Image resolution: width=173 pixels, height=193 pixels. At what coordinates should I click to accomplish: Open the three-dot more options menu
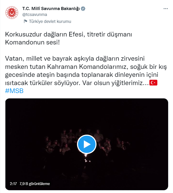pos(166,9)
